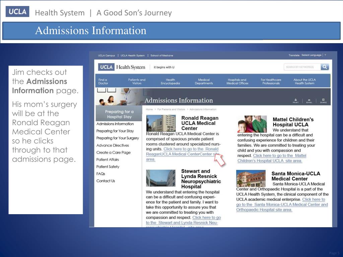This screenshot has width=343, height=257.
Task: Click the Santa Monica-UCLA Medical Center heading
Action: [296, 176]
